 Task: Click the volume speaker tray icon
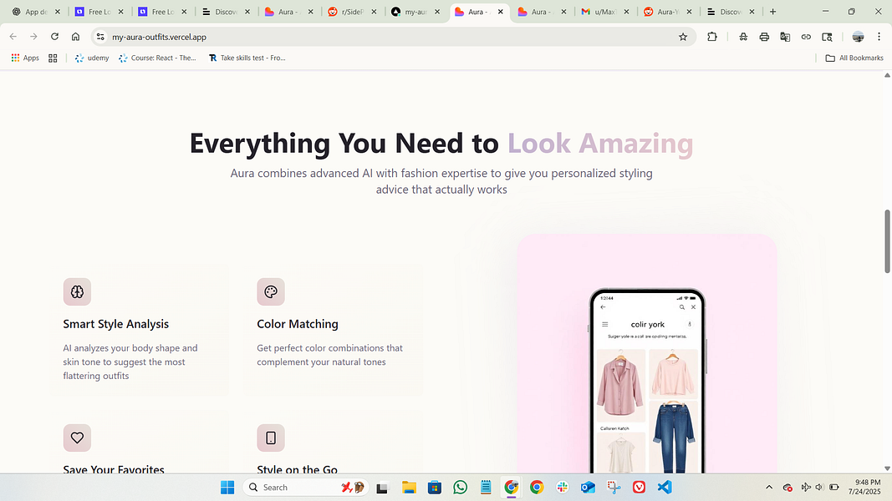(x=819, y=488)
